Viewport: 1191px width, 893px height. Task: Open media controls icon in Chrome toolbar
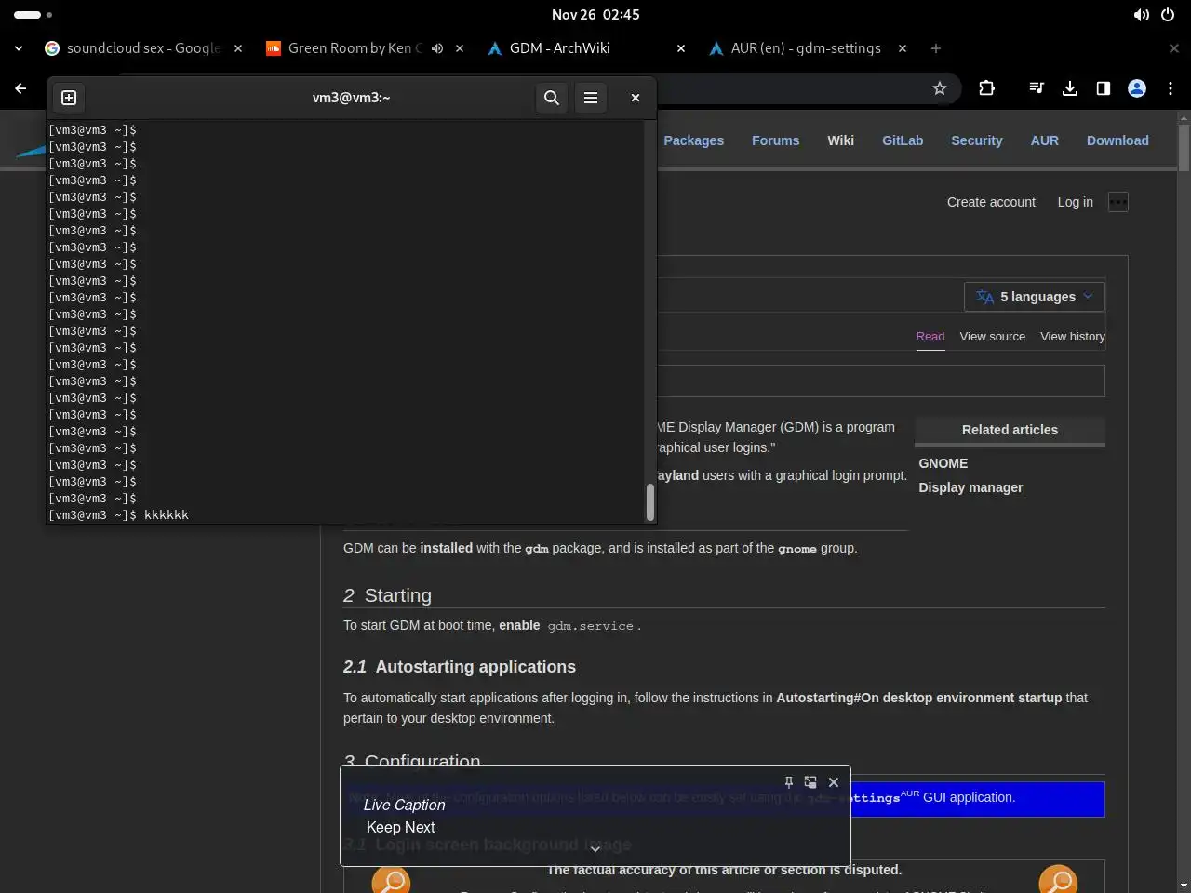point(1037,88)
